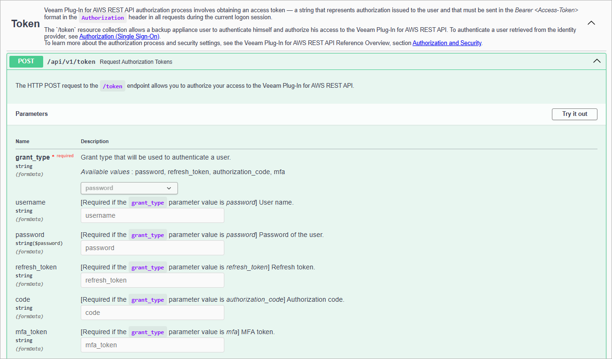Click the Authorization code tag in the description
Image resolution: width=612 pixels, height=359 pixels.
102,18
